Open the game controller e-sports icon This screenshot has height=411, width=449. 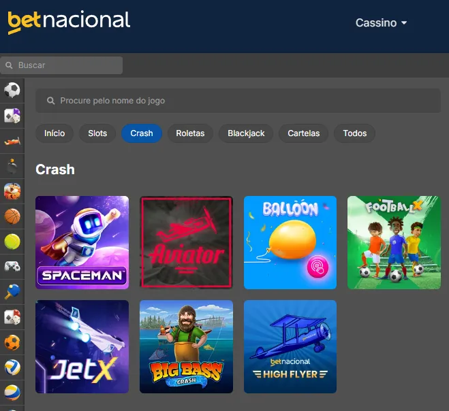pos(12,267)
